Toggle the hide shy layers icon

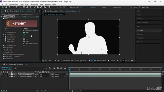click(x=54, y=68)
